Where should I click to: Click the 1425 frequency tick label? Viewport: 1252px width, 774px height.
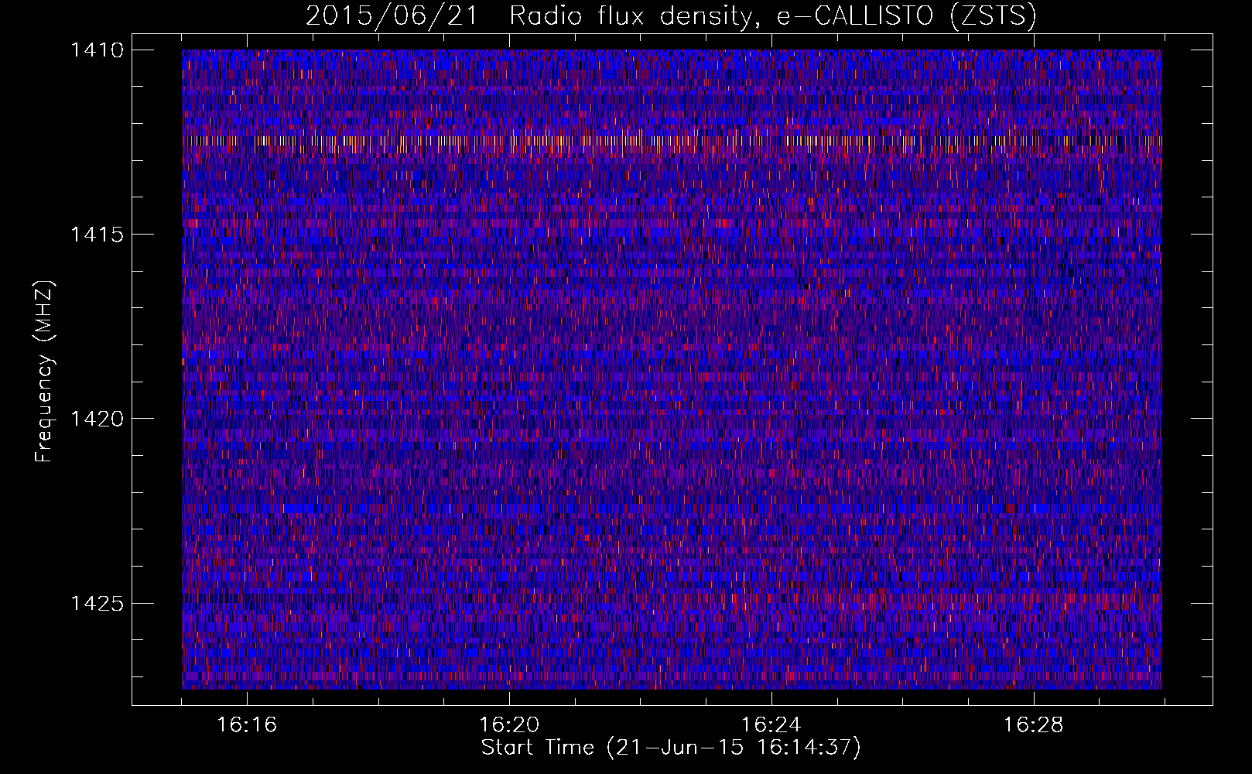[x=97, y=603]
